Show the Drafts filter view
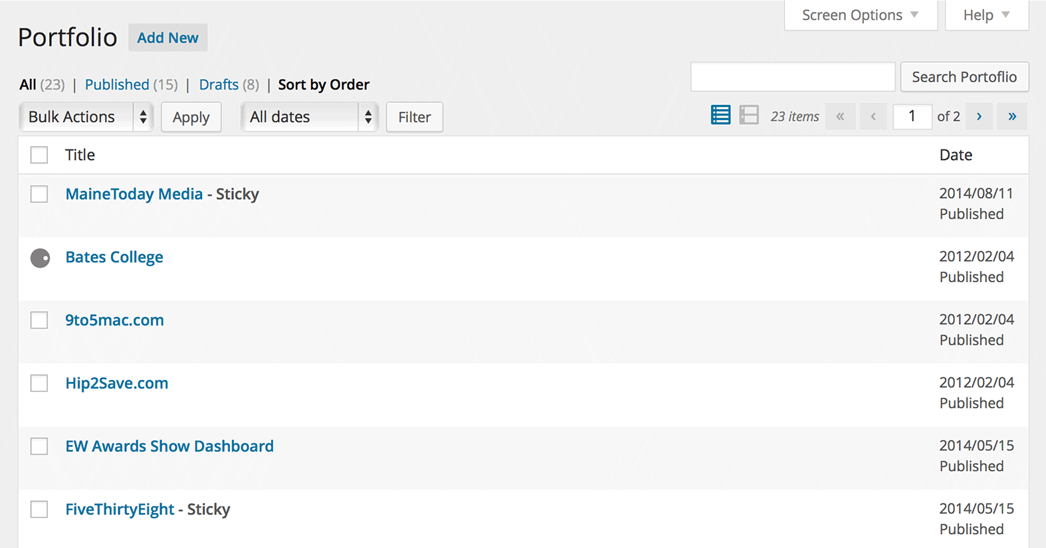Viewport: 1046px width, 548px height. click(x=219, y=84)
